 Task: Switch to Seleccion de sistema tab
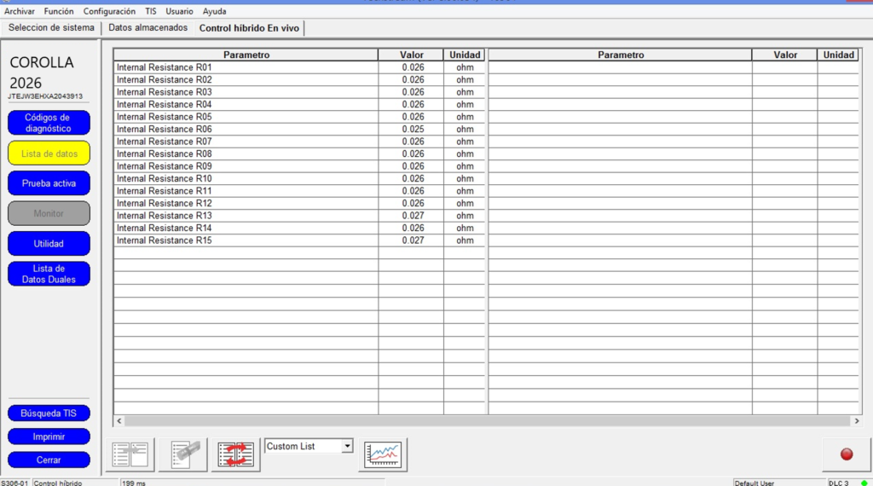(51, 28)
